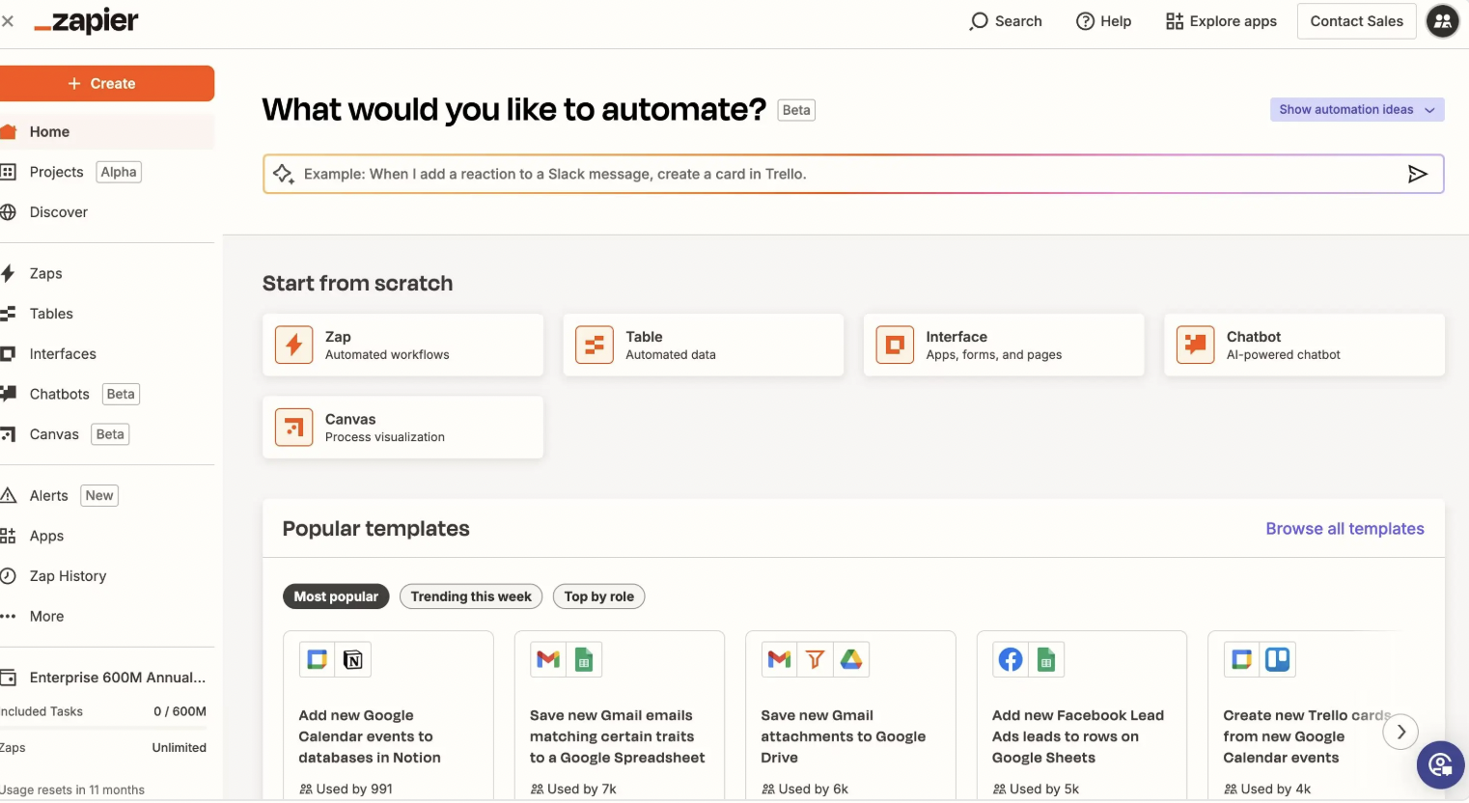Expand the Show automation ideas dropdown
This screenshot has height=803, width=1469.
click(1356, 110)
